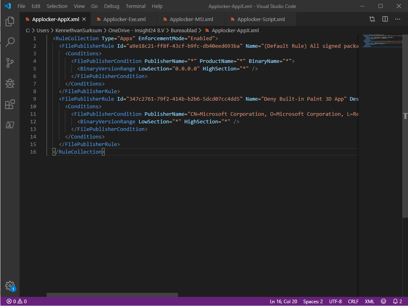The height and width of the screenshot is (306, 408).
Task: Open the Selection menu
Action: tap(57, 6)
